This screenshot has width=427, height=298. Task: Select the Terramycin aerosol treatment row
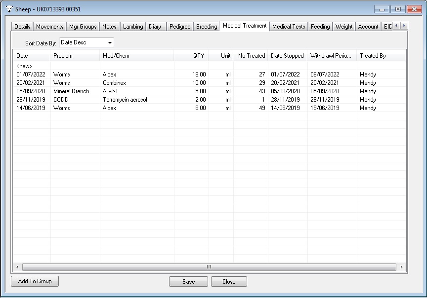125,100
